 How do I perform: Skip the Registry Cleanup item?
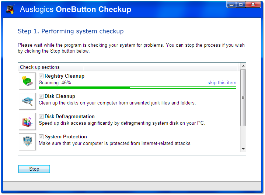pos(222,83)
